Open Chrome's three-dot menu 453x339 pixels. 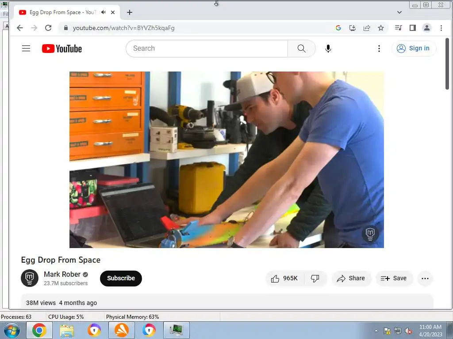click(441, 28)
